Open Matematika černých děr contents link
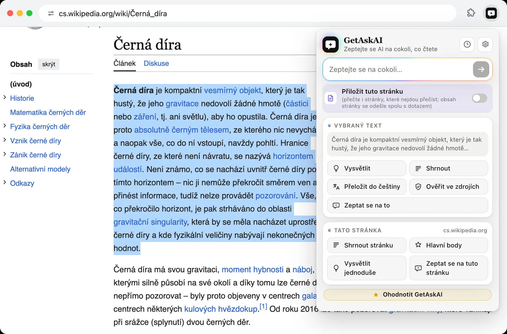This screenshot has height=334, width=507. click(48, 112)
